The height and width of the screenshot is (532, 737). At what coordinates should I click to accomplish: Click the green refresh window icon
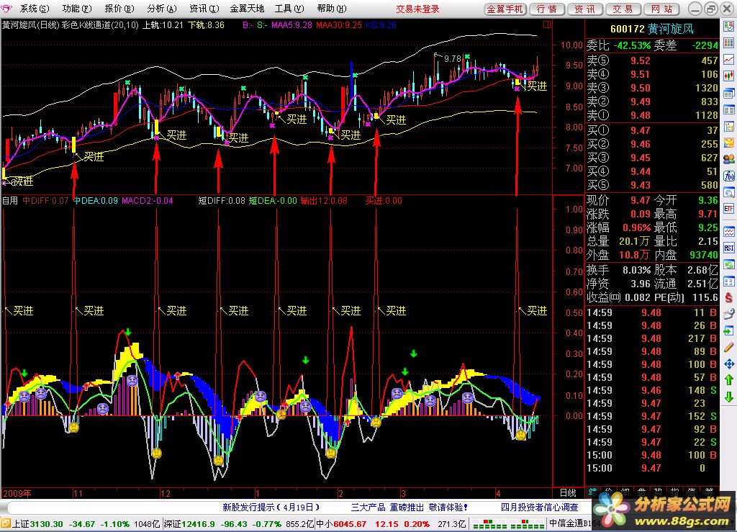point(728,265)
